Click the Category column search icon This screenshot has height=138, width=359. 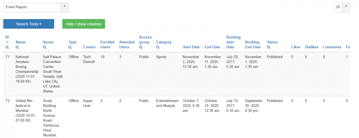[x=158, y=47]
